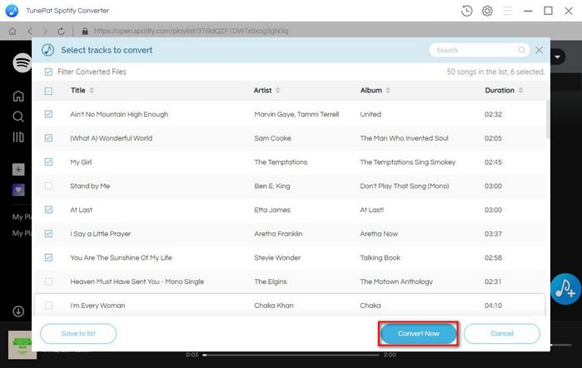Image resolution: width=582 pixels, height=368 pixels.
Task: Toggle Filter Converted Files checkbox
Action: (48, 72)
